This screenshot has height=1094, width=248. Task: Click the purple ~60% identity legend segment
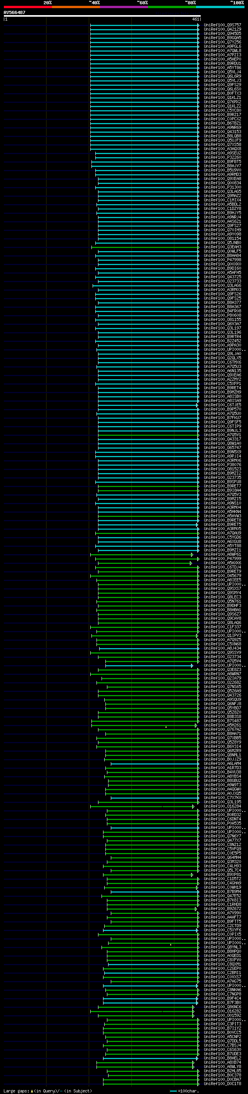tap(124, 7)
